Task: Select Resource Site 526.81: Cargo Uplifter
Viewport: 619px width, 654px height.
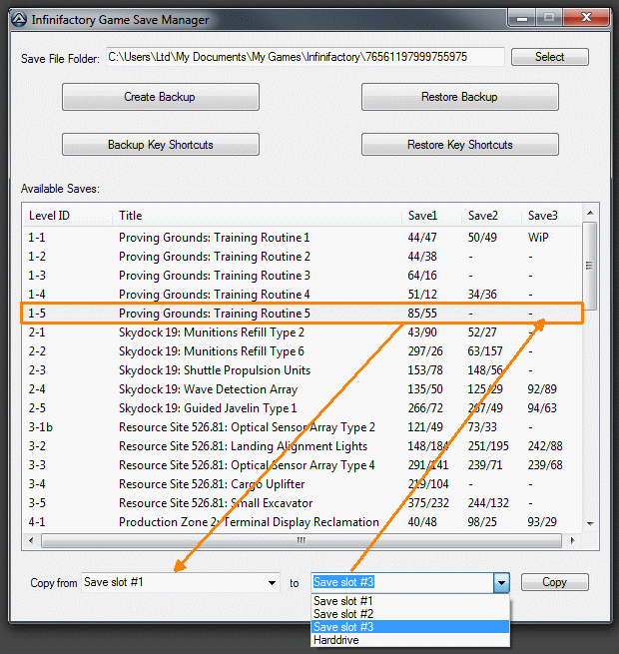Action: point(302,484)
